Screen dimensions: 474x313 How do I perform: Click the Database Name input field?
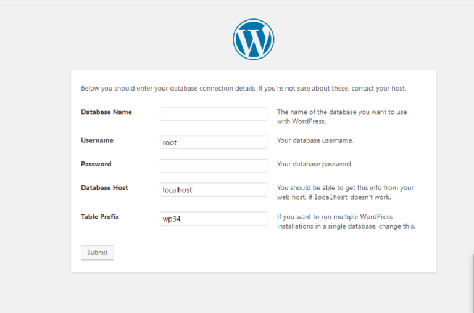(x=213, y=114)
